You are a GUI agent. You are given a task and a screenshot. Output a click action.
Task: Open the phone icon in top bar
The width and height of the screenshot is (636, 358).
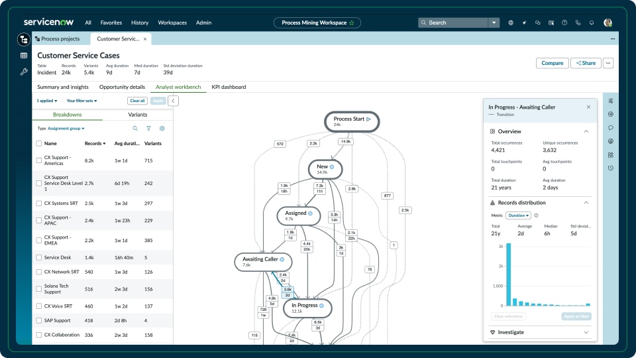[578, 23]
